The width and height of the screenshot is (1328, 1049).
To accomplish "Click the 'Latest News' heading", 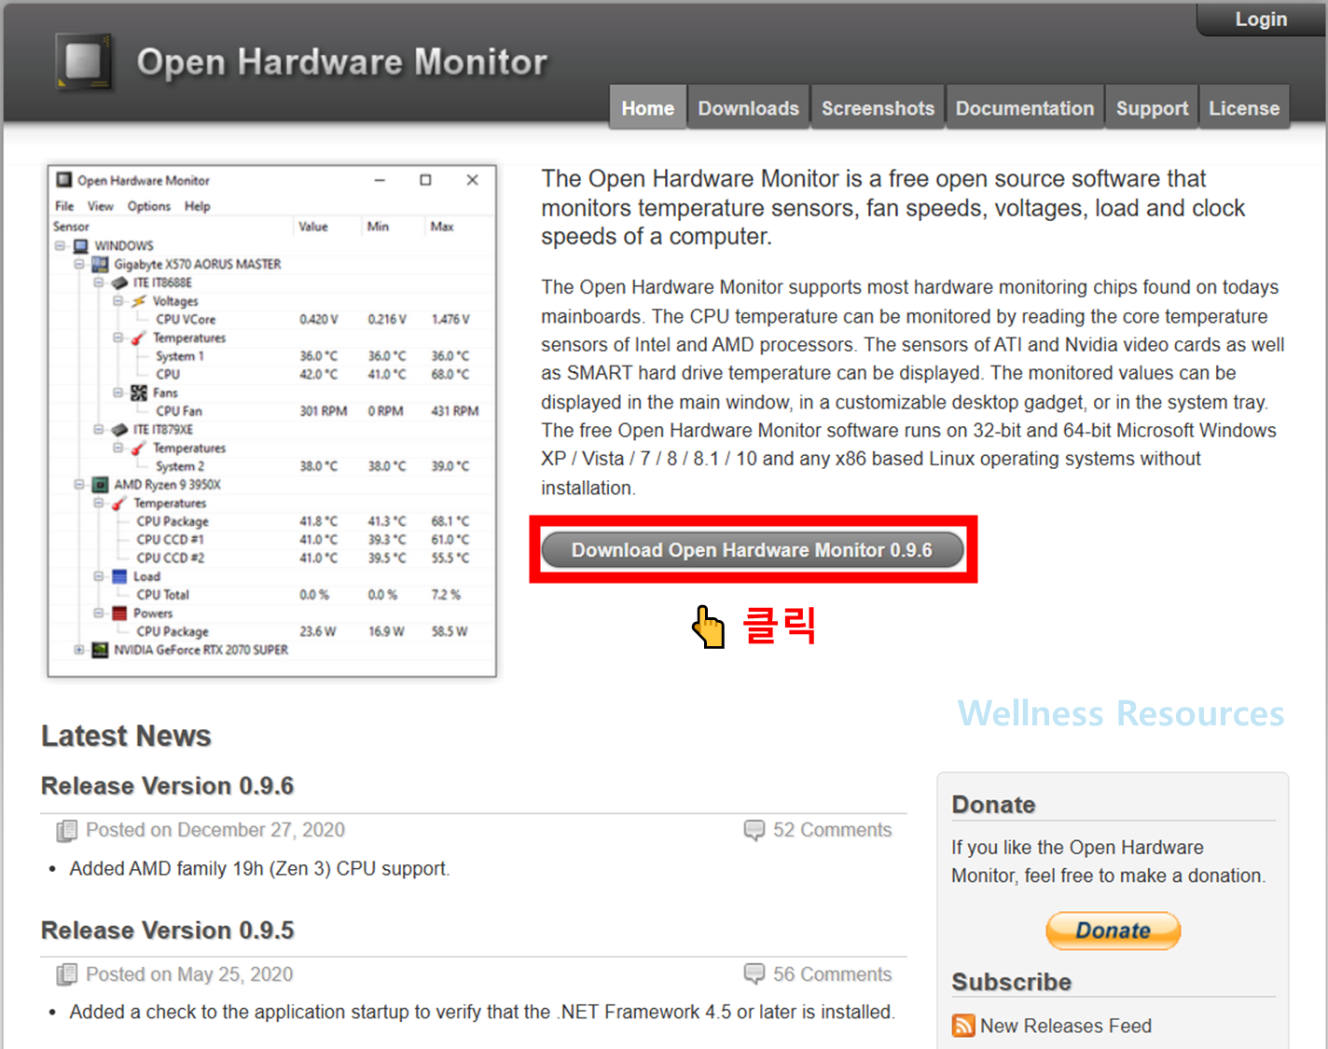I will coord(126,736).
